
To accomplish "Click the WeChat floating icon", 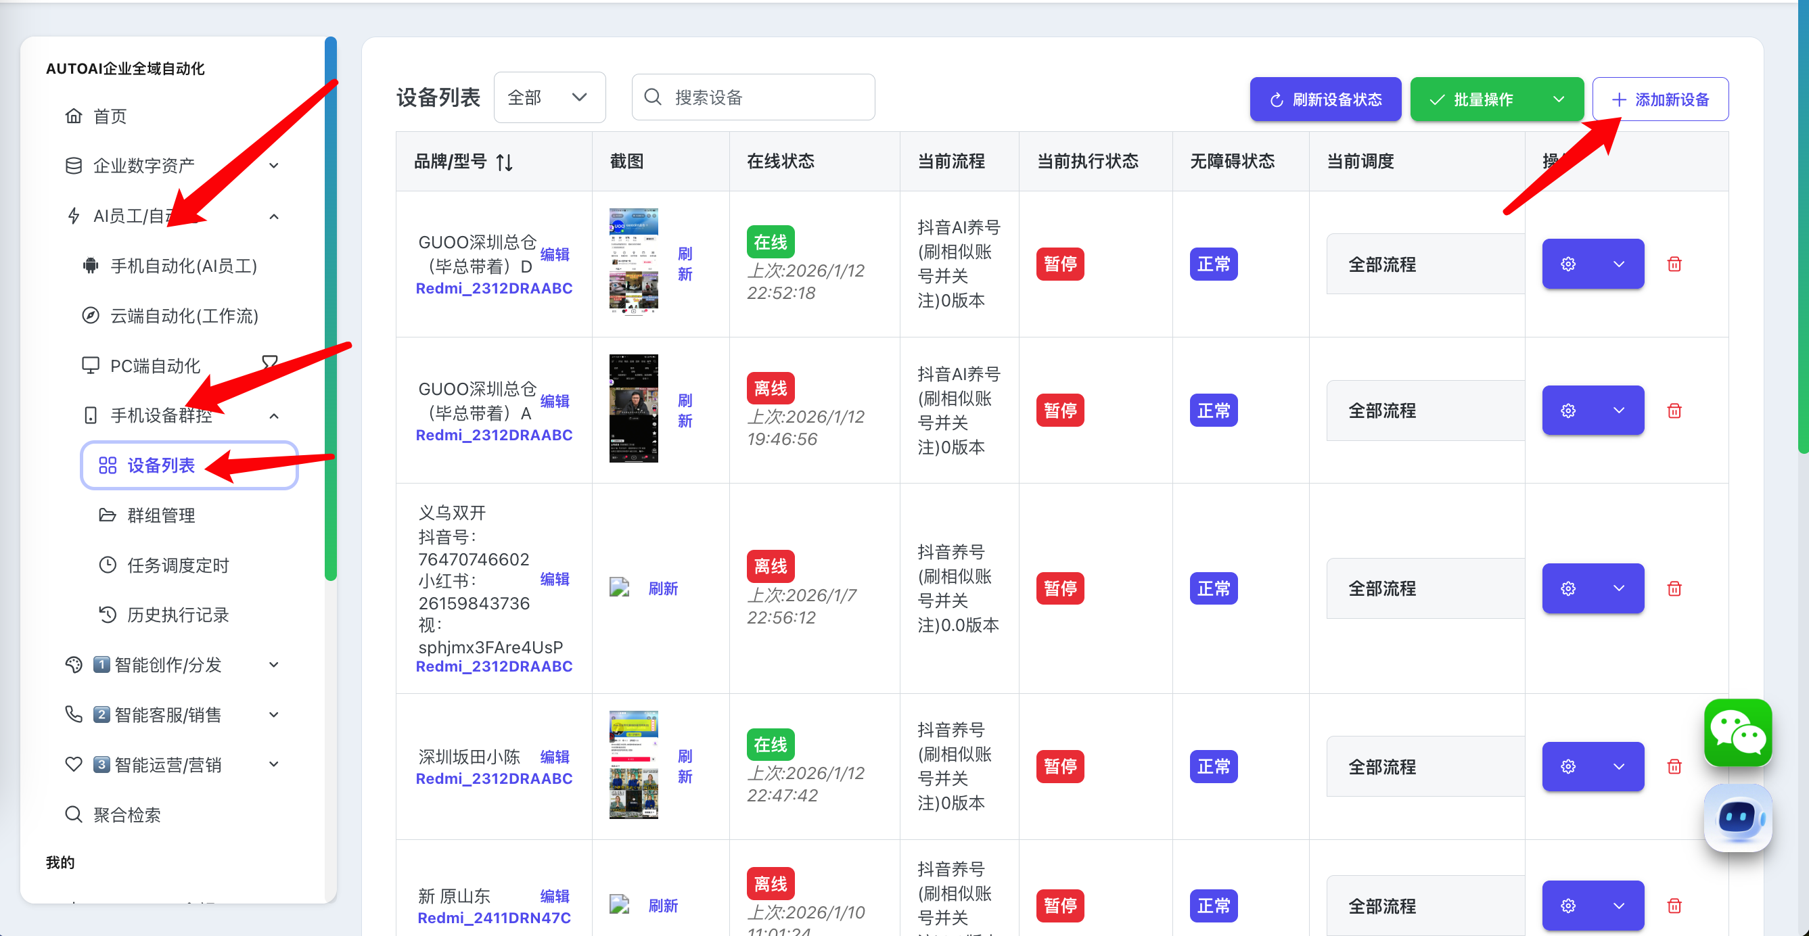I will click(1737, 732).
